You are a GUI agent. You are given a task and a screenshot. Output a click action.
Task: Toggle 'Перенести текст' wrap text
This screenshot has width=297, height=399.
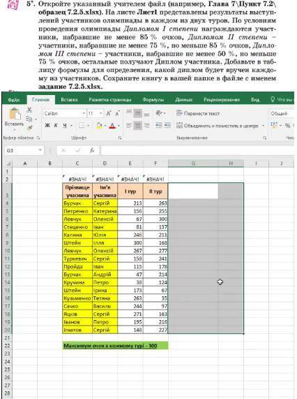pos(198,113)
